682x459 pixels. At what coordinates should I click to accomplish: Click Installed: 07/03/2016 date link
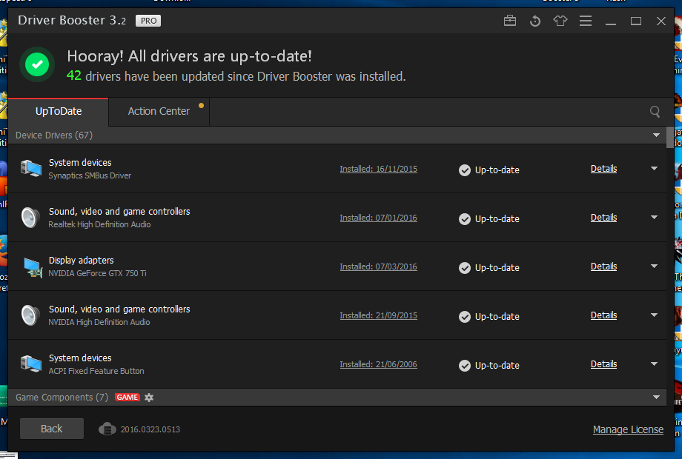point(378,267)
